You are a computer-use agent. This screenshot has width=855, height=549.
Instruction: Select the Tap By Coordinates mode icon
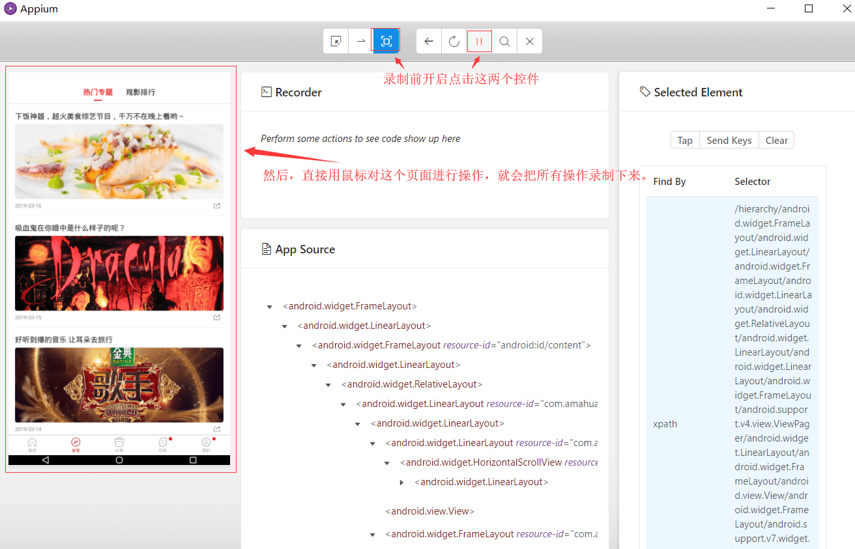(386, 41)
